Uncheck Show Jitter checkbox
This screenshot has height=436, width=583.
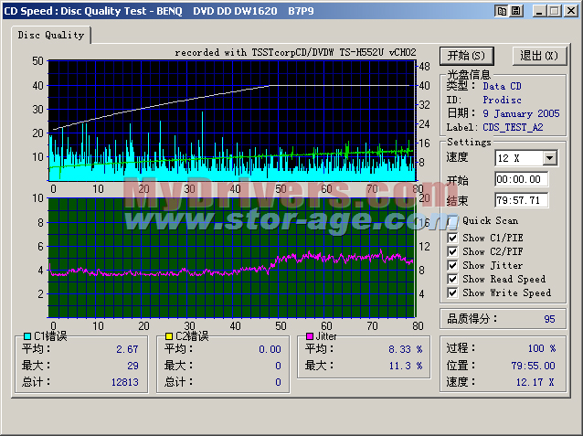tap(452, 265)
